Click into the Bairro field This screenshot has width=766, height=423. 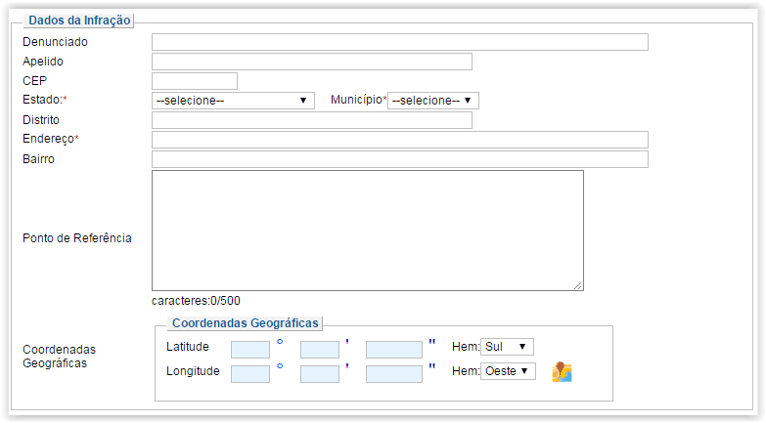[399, 159]
